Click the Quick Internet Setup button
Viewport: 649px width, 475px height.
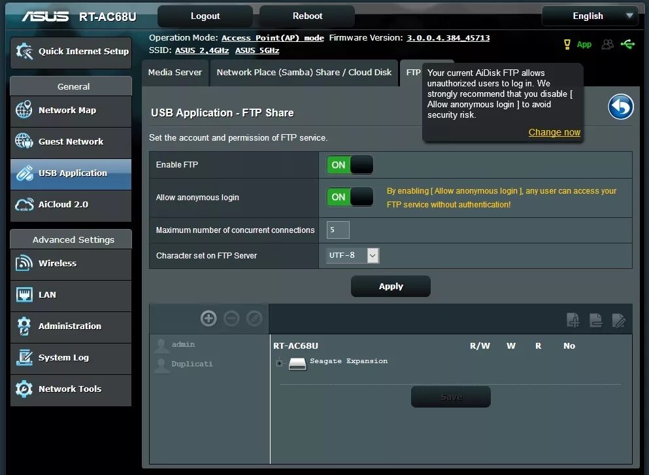[71, 52]
